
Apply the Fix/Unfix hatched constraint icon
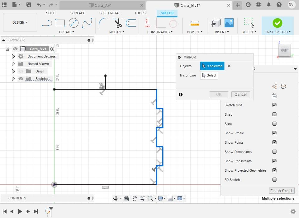pyautogui.click(x=147, y=23)
